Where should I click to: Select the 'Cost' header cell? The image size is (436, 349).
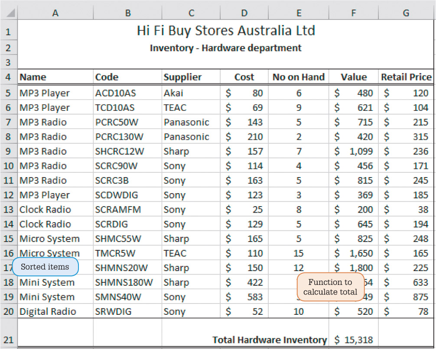pyautogui.click(x=244, y=77)
